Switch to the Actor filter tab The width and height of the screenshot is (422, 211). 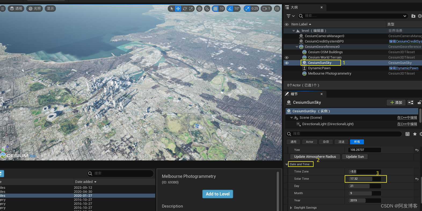310,142
